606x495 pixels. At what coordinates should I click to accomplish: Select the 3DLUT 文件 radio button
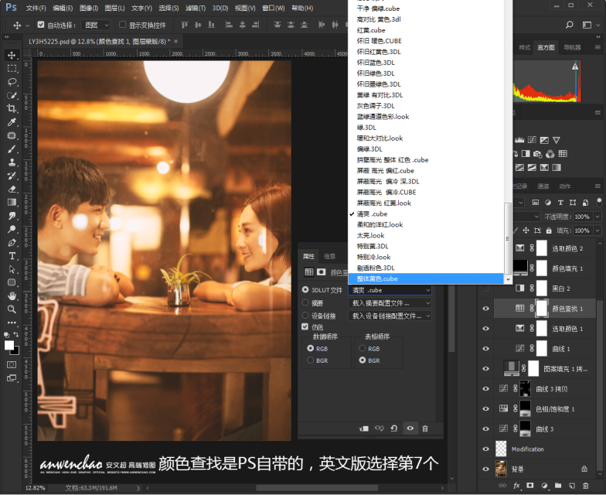pyautogui.click(x=306, y=289)
